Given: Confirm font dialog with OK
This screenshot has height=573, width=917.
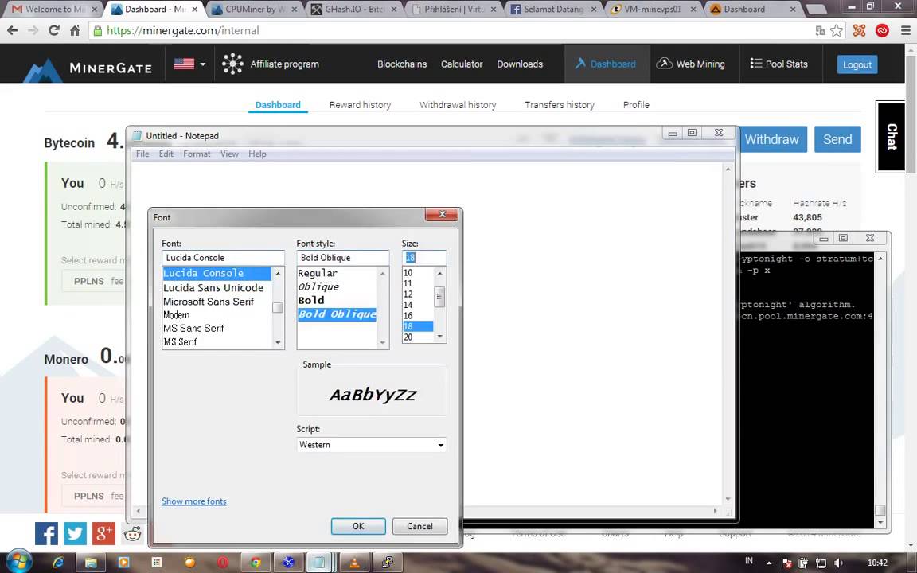Looking at the screenshot, I should pos(358,526).
